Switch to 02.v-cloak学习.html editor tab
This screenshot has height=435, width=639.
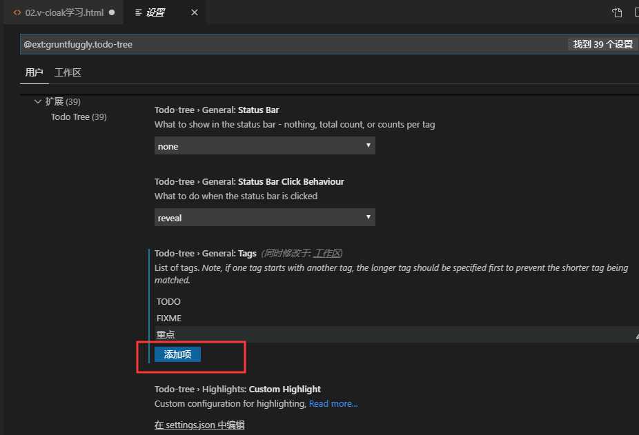click(64, 12)
